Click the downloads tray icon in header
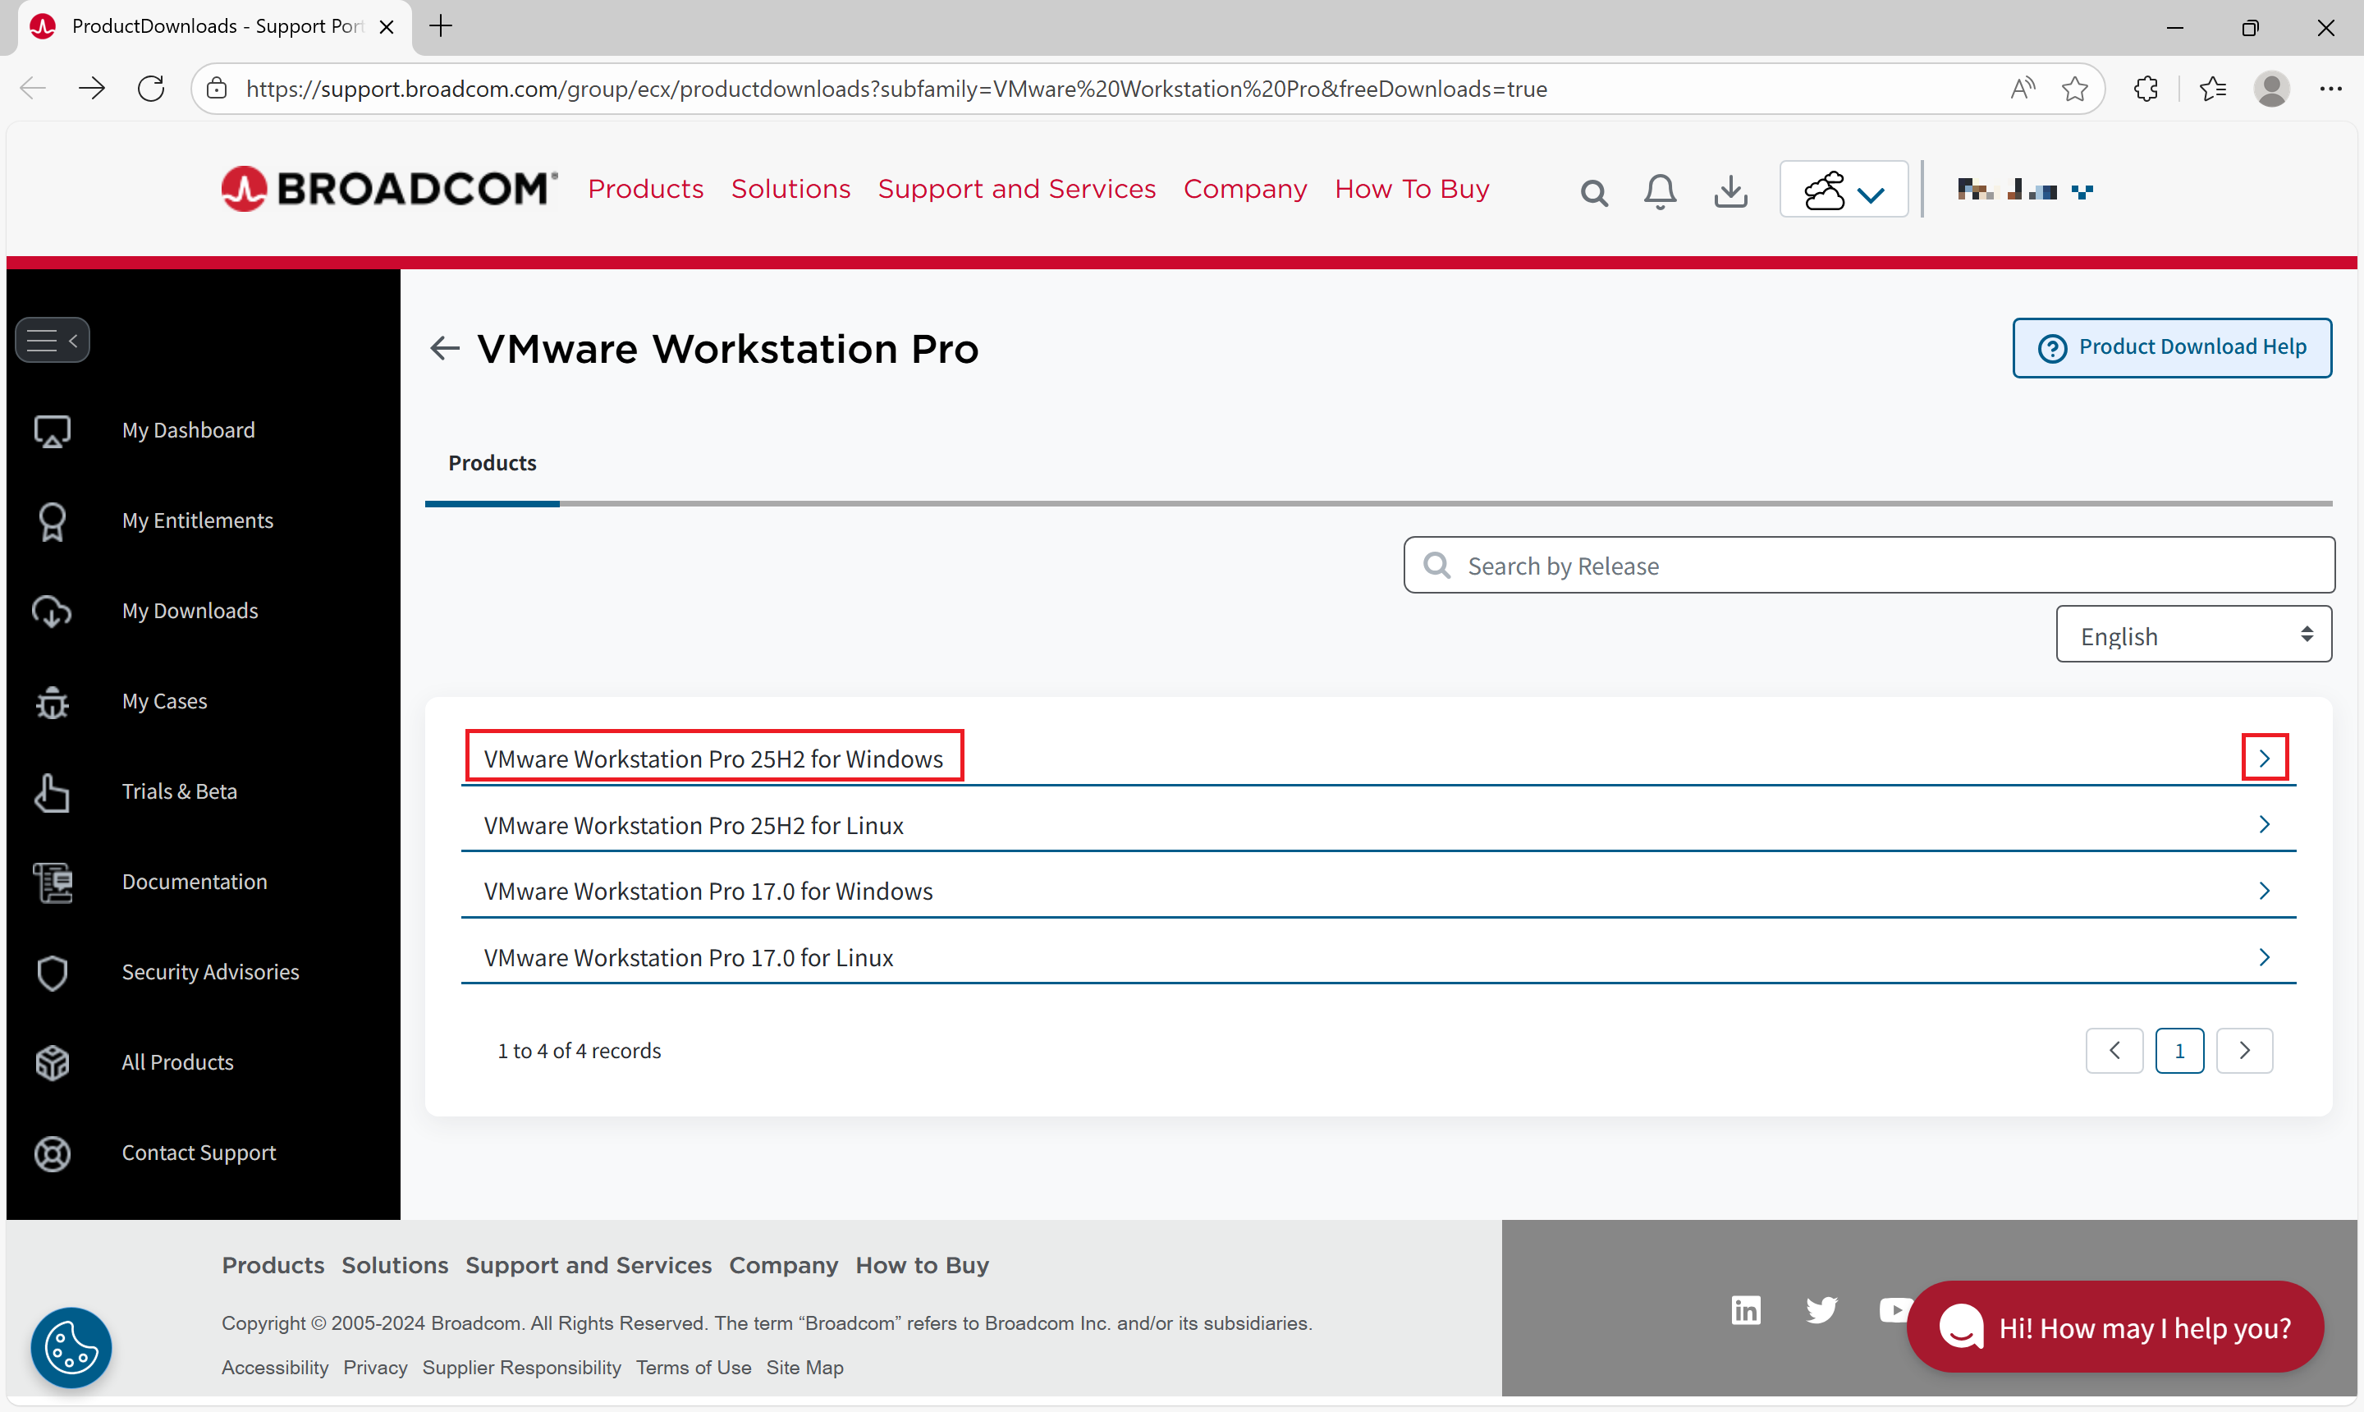Screen dimensions: 2364x1412 pyautogui.click(x=1730, y=191)
